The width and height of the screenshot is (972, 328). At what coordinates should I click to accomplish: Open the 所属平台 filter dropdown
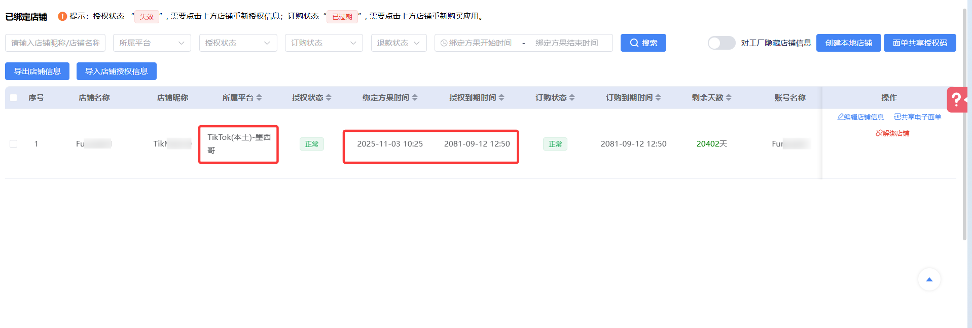click(x=152, y=43)
